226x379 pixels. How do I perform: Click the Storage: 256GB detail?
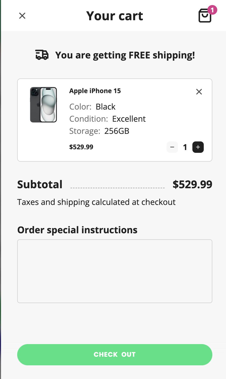click(99, 131)
